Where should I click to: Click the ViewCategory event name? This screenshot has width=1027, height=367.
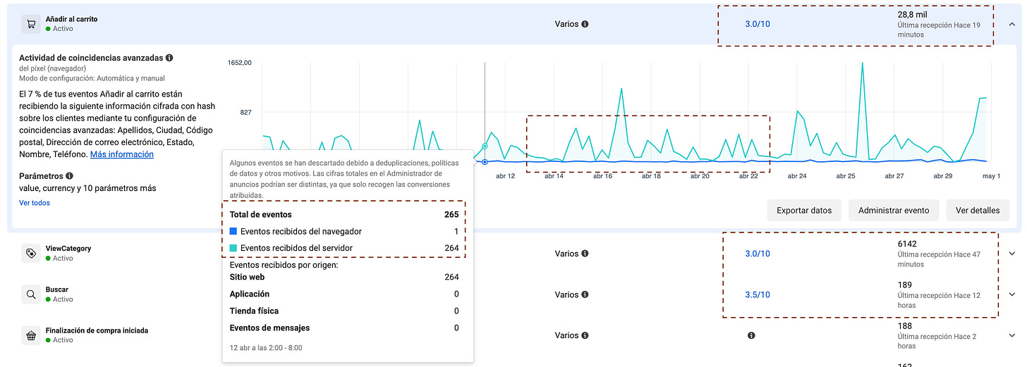(x=68, y=249)
